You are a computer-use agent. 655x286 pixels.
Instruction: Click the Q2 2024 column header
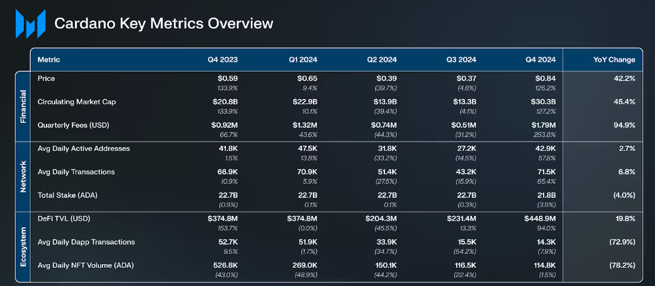(382, 60)
